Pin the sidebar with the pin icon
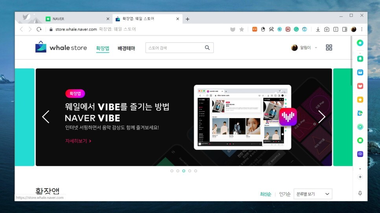 click(360, 193)
